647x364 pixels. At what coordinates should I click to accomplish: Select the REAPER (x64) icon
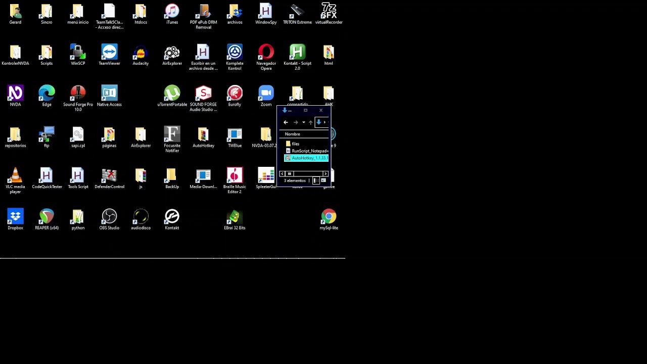coord(47,219)
